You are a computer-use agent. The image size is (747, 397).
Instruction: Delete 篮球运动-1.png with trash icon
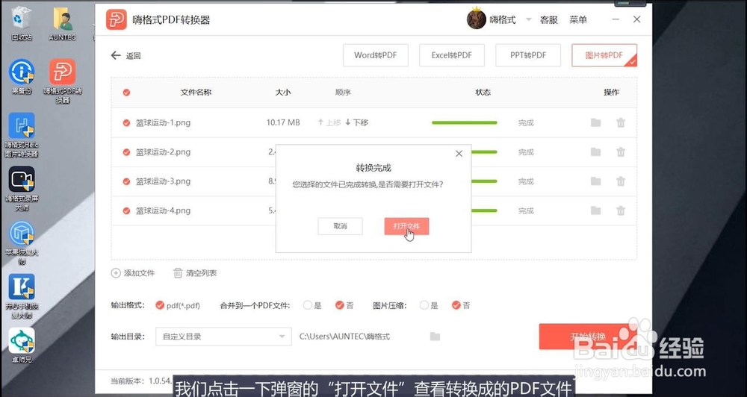621,123
